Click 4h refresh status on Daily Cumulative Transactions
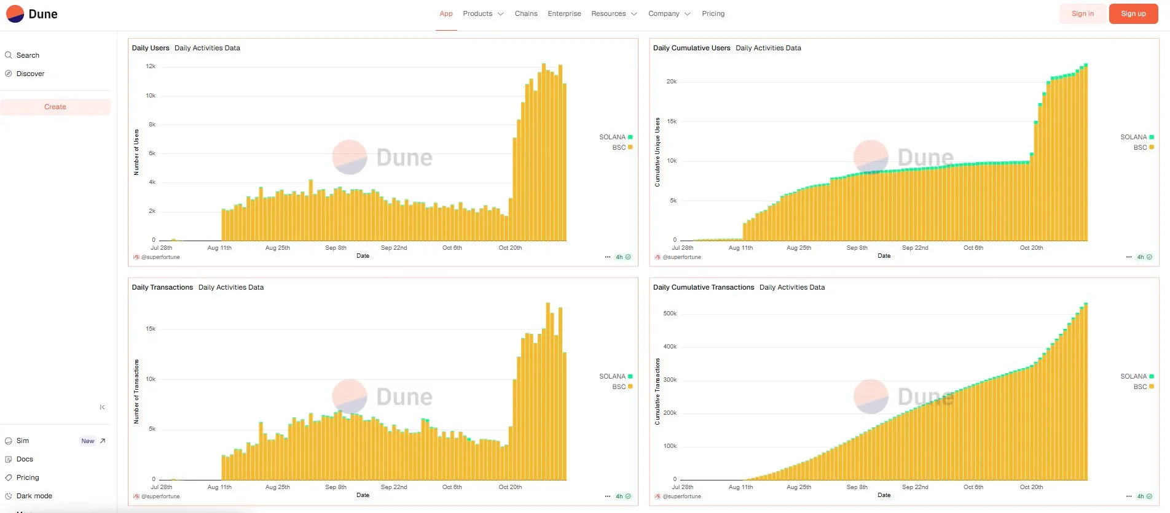1170x513 pixels. pyautogui.click(x=1144, y=496)
